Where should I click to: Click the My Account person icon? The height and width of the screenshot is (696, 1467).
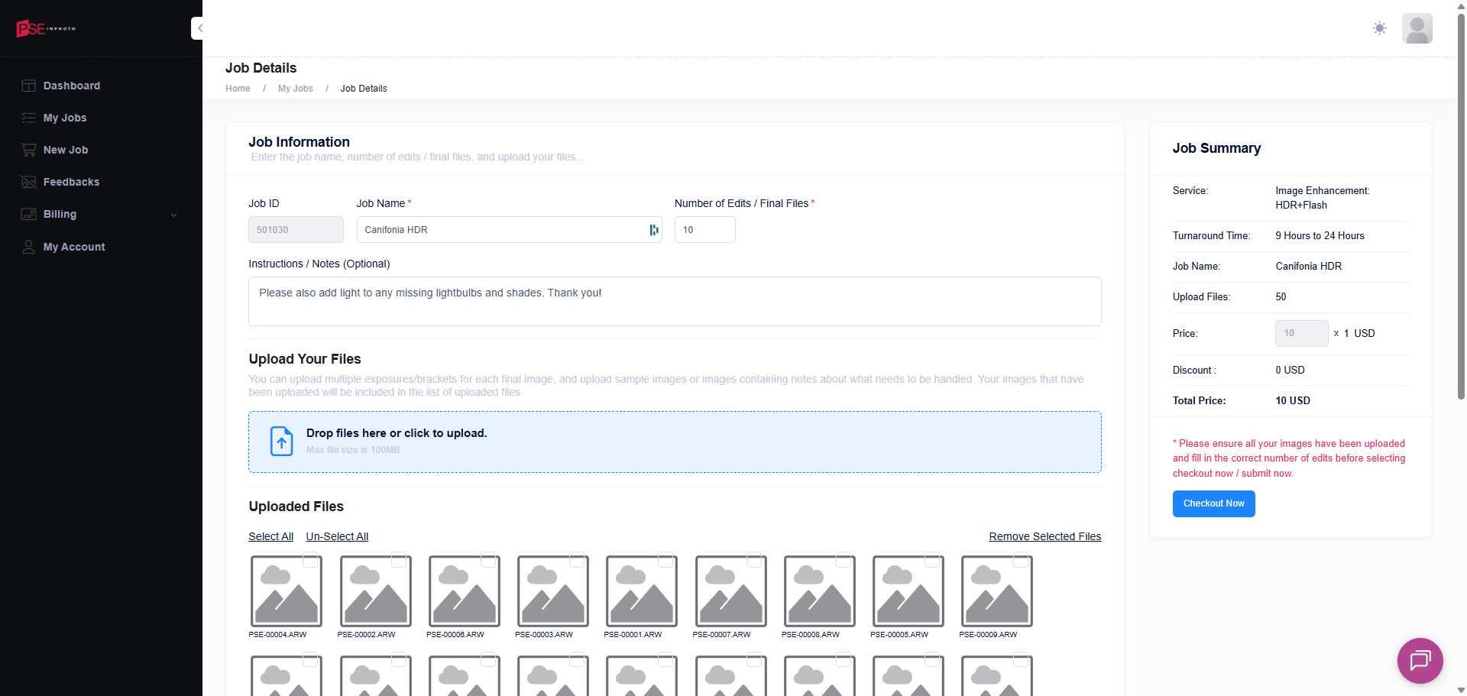[x=29, y=247]
